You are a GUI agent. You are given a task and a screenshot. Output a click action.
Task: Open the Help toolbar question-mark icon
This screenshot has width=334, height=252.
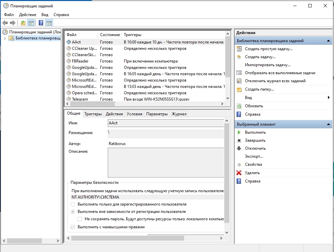pyautogui.click(x=41, y=23)
